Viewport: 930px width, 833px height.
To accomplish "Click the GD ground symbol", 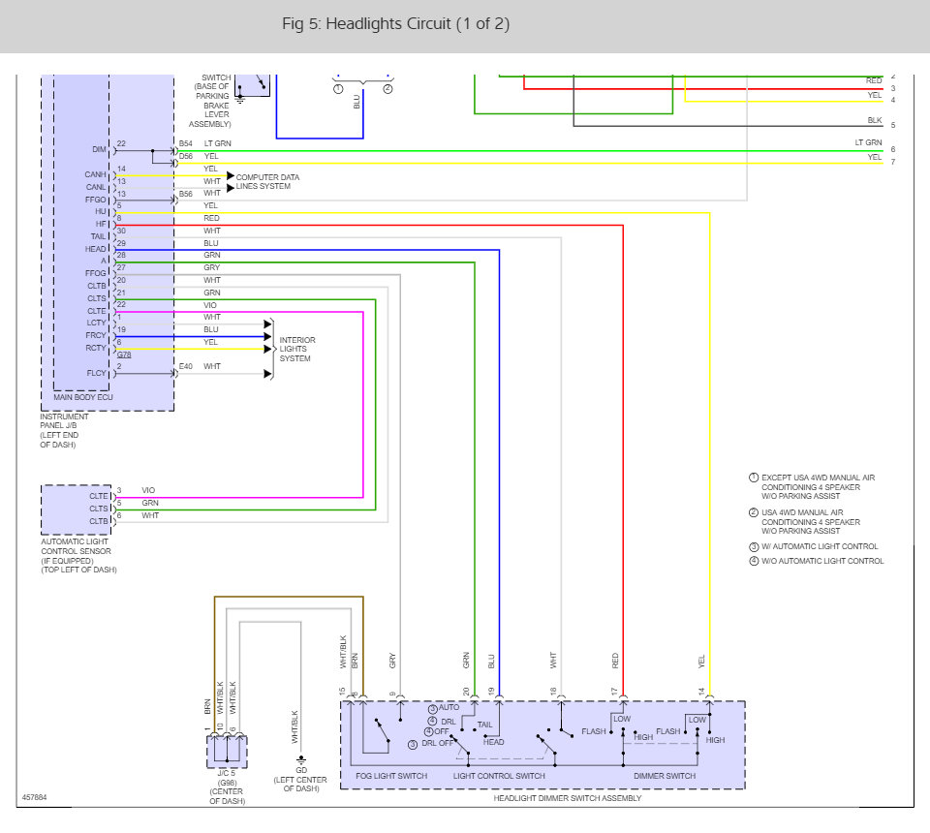I will click(x=300, y=759).
